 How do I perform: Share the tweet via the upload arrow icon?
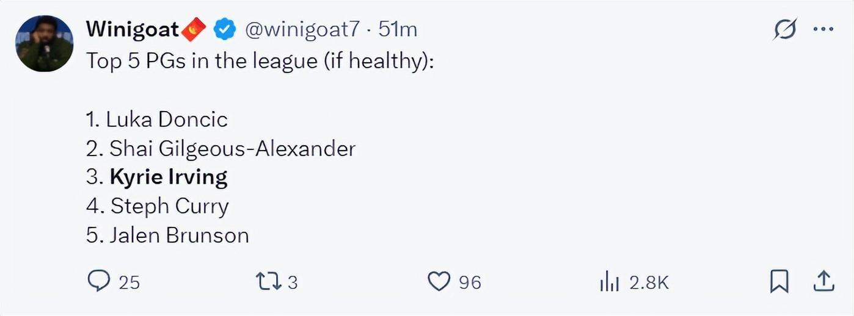[823, 281]
